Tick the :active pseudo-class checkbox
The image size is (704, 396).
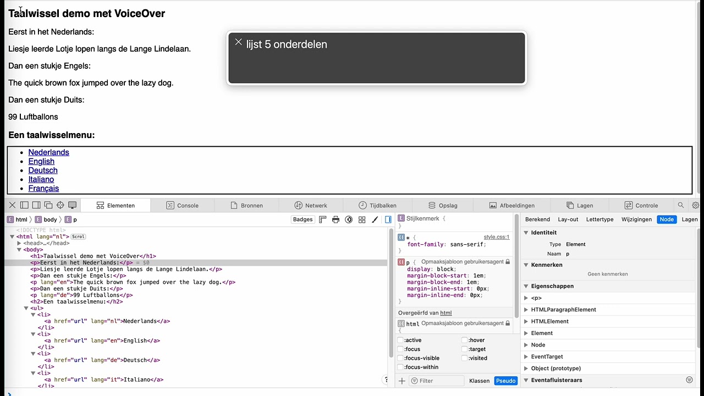point(400,340)
